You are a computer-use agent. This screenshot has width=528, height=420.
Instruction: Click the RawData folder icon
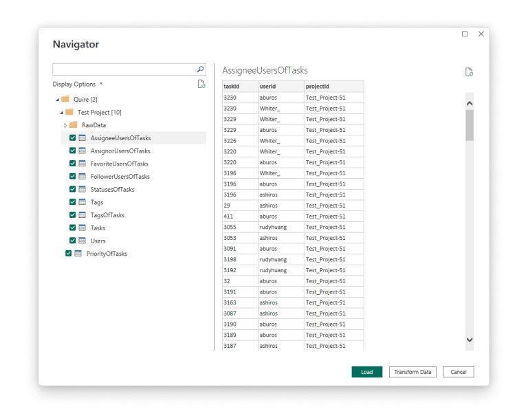74,125
